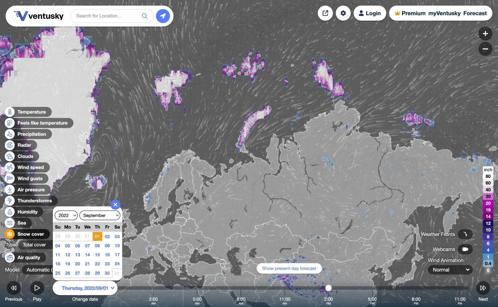498x307 pixels.
Task: Open myVentusky menu item
Action: point(444,13)
